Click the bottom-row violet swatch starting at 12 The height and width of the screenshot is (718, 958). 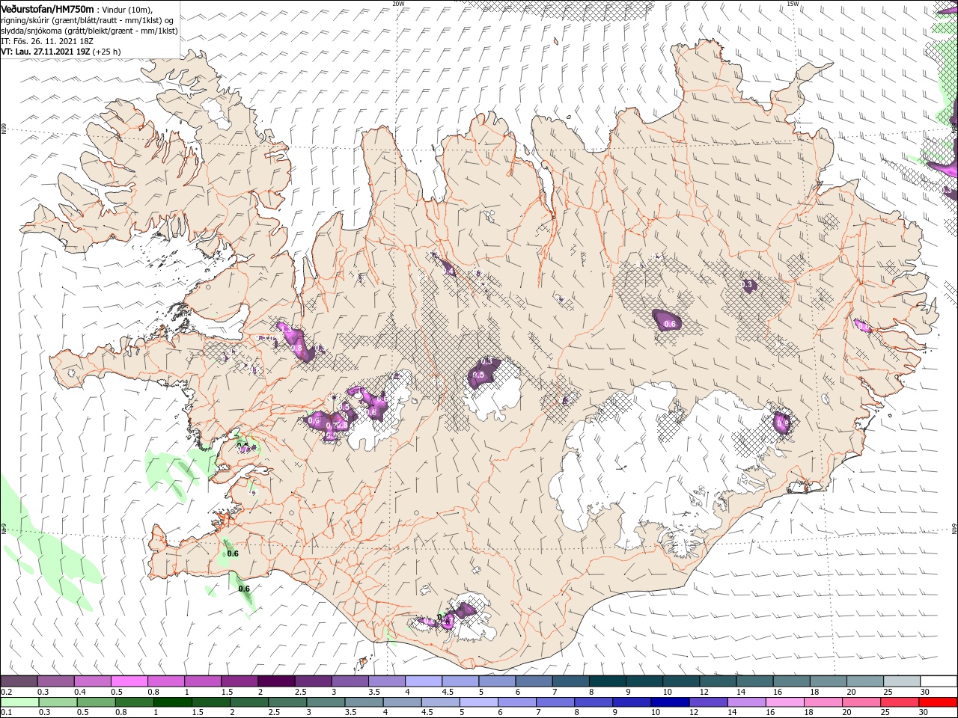tap(709, 702)
